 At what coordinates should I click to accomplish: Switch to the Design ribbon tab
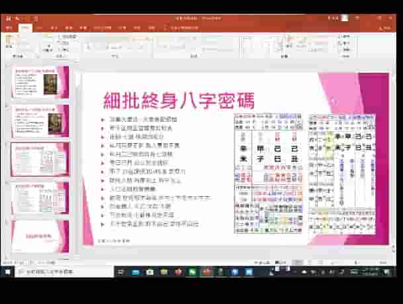coord(54,28)
